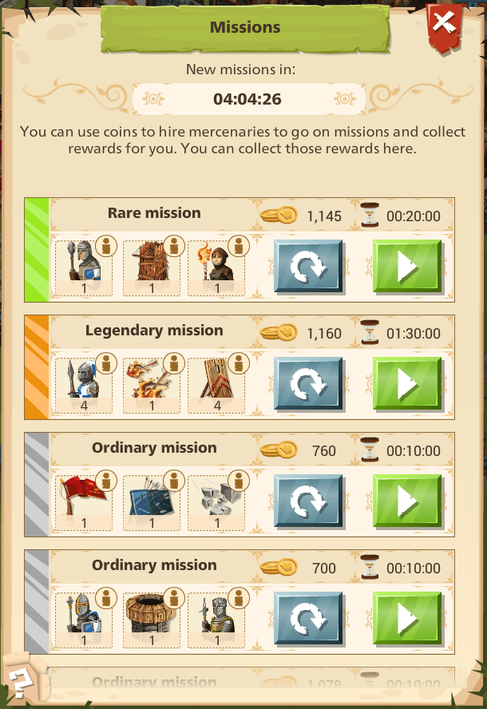Refresh the Rare mission
Screen dimensions: 487x709
pos(308,267)
